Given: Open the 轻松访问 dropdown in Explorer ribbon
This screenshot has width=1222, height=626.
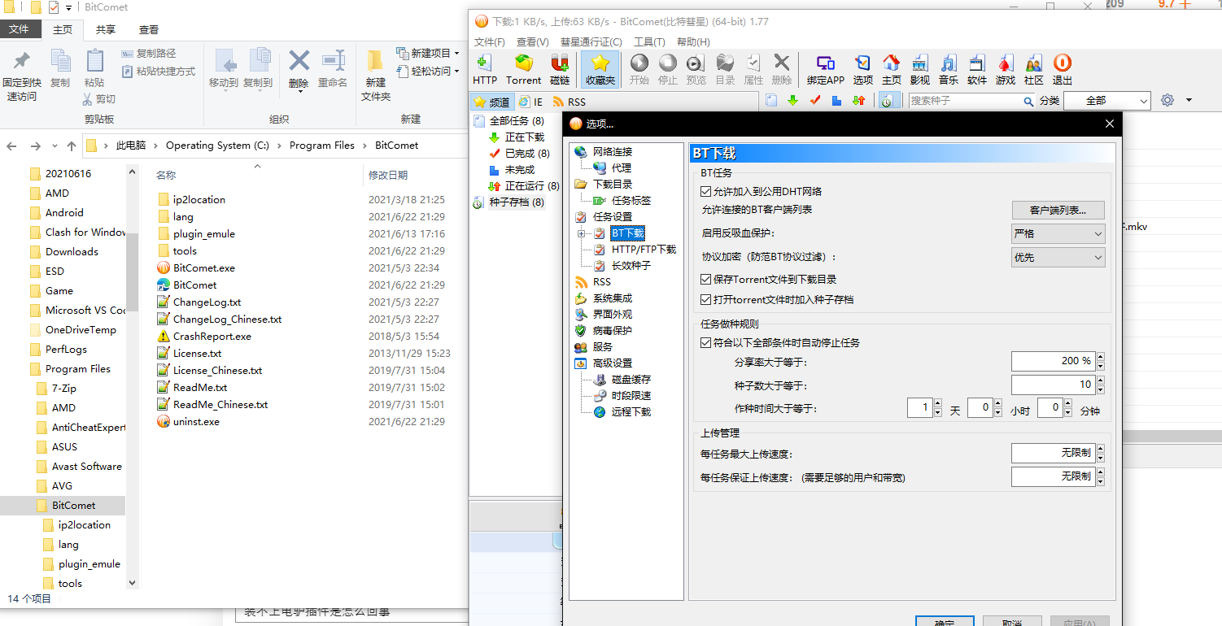Looking at the screenshot, I should [x=428, y=71].
